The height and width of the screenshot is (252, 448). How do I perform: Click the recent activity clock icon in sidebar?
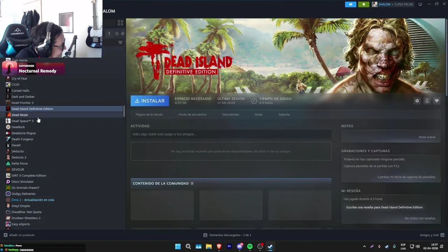coord(117,34)
